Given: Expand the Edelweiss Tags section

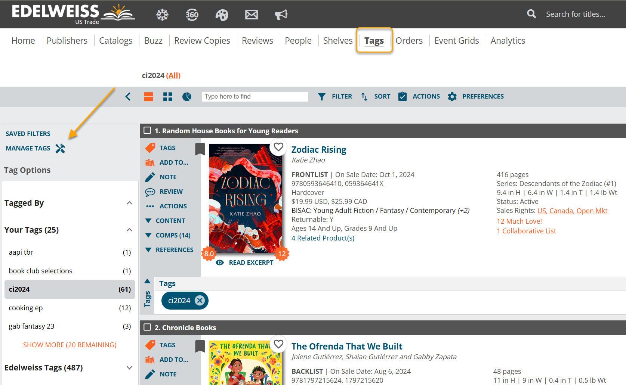Looking at the screenshot, I should [129, 368].
